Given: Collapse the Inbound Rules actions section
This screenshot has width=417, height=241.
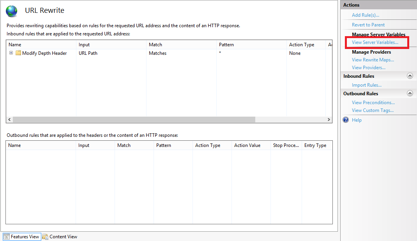Looking at the screenshot, I should tap(410, 76).
